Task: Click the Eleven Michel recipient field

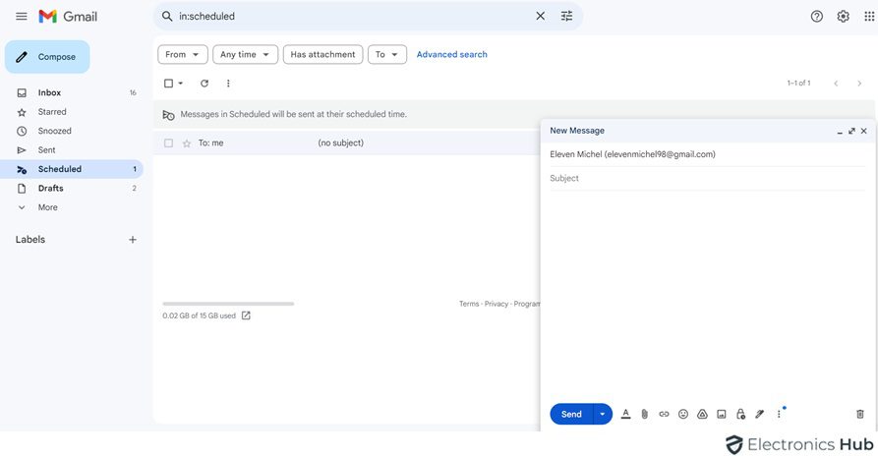Action: pos(708,154)
